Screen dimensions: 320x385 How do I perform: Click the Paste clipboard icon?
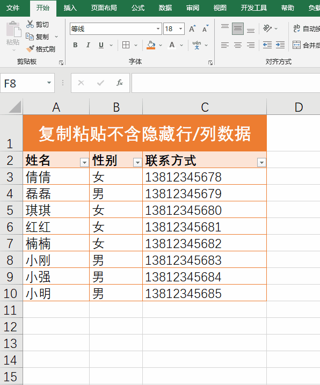[13, 30]
